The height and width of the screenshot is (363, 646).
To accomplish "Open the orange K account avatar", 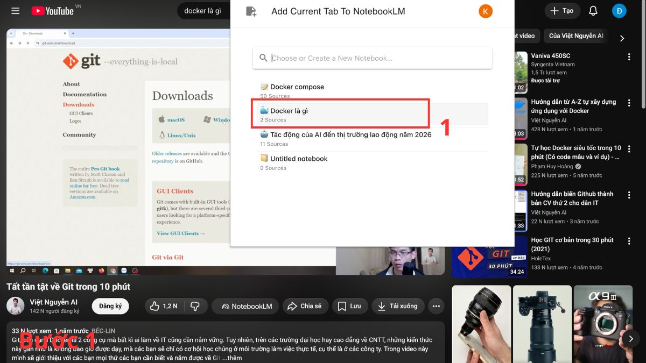I will 486,11.
